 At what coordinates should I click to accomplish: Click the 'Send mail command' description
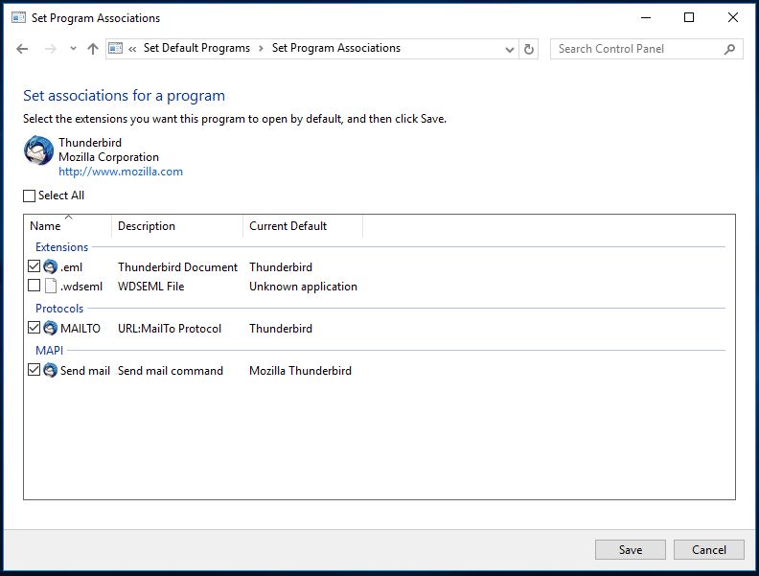171,371
